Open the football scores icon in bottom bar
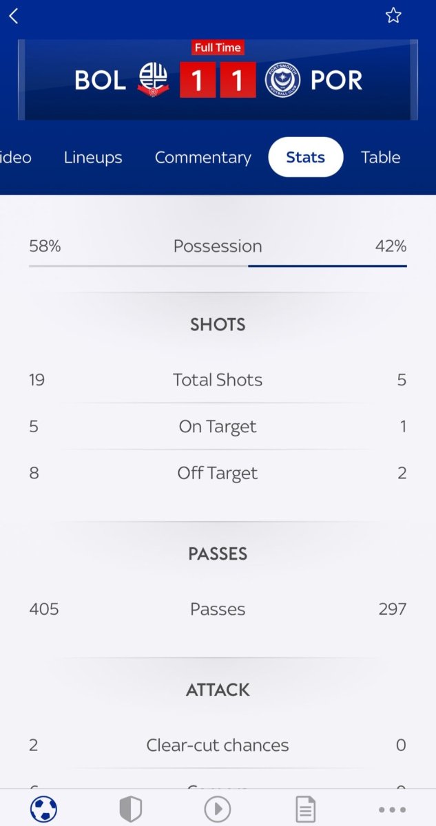This screenshot has width=436, height=826. 43,809
